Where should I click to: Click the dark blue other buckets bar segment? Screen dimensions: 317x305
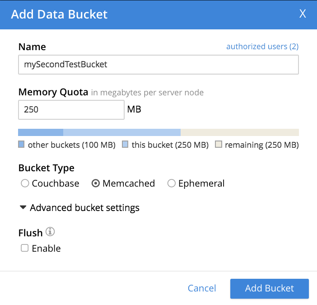click(41, 132)
